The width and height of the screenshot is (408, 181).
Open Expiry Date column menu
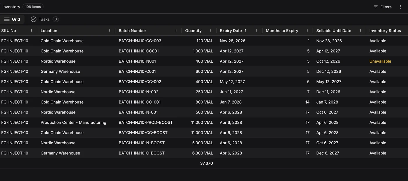(257, 31)
